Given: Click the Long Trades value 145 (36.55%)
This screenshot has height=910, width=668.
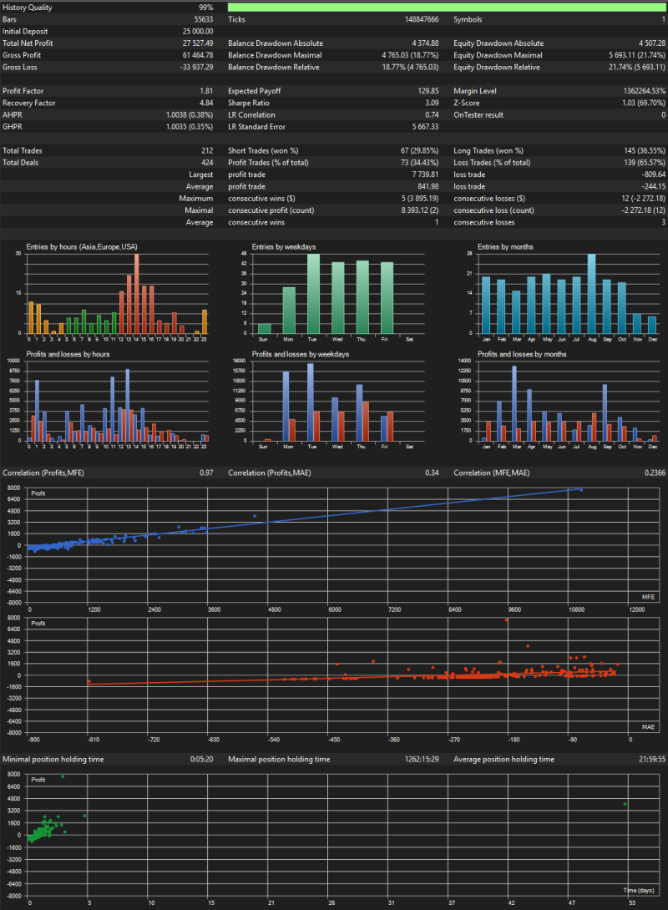Looking at the screenshot, I should (x=645, y=151).
